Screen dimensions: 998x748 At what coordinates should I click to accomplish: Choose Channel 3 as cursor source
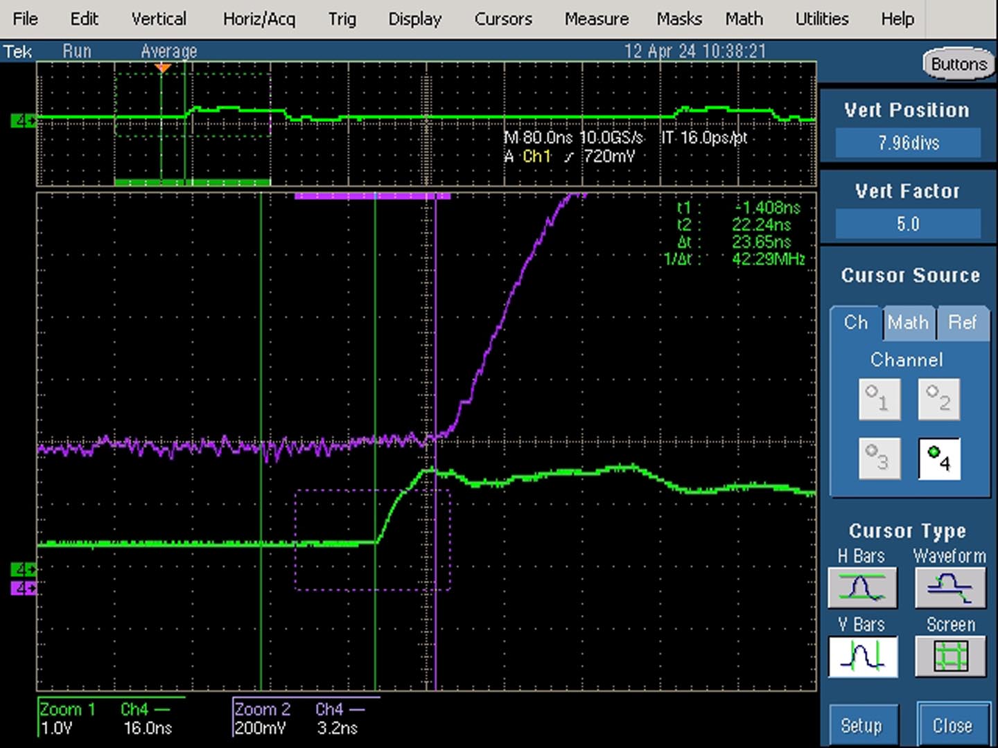(879, 458)
